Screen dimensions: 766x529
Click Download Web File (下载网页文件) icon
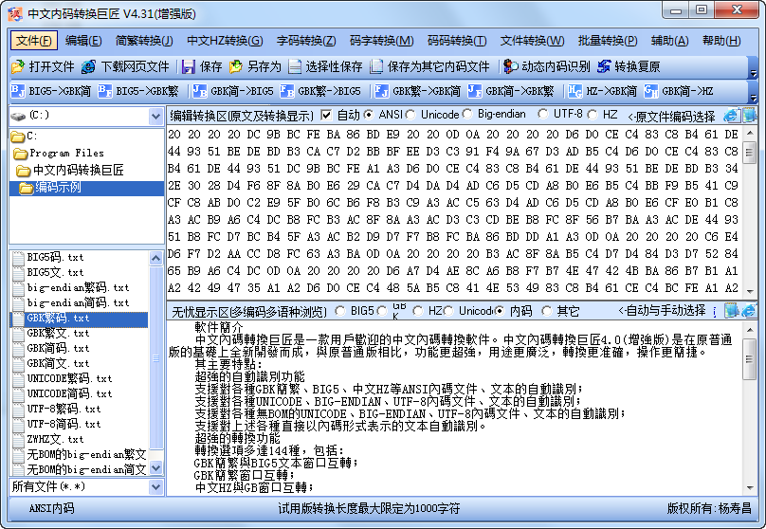click(x=88, y=66)
